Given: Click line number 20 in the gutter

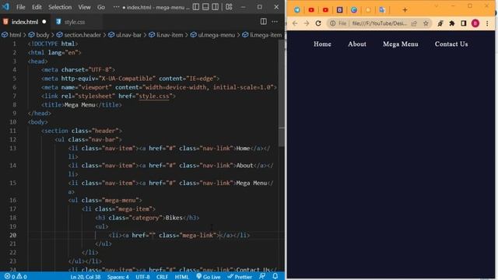Looking at the screenshot, I should [x=12, y=235].
